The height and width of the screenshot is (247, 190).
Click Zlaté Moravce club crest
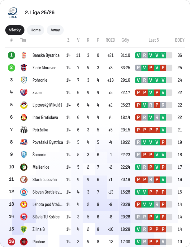[x=24, y=68]
